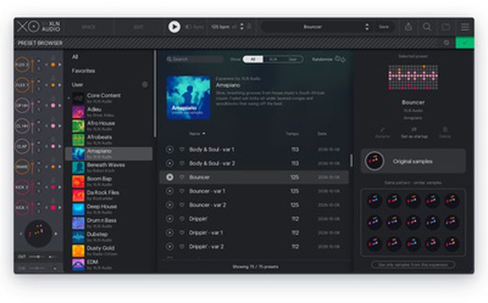
Task: Click the Save preset button
Action: [x=384, y=27]
